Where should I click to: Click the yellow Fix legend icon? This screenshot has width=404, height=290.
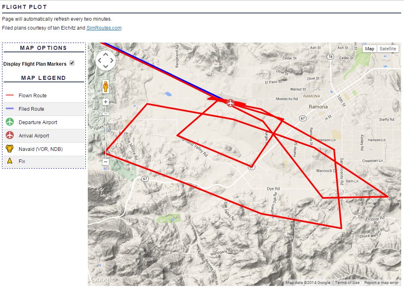pos(10,161)
